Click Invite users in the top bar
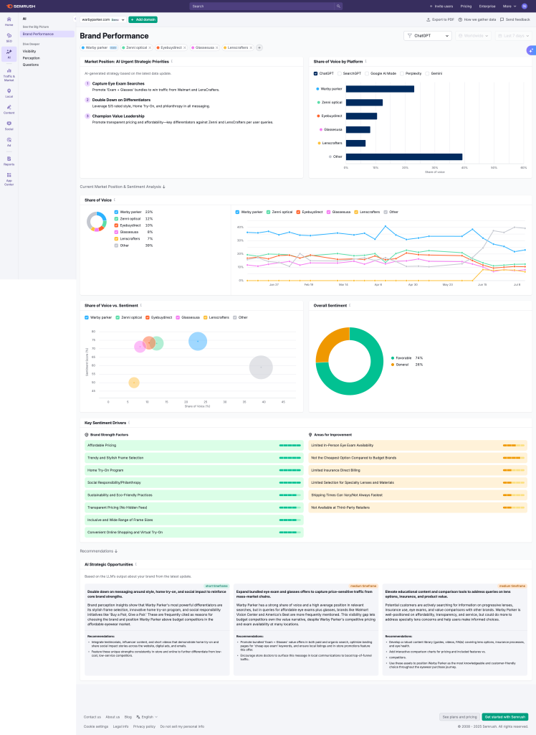This screenshot has width=536, height=735. [x=441, y=6]
